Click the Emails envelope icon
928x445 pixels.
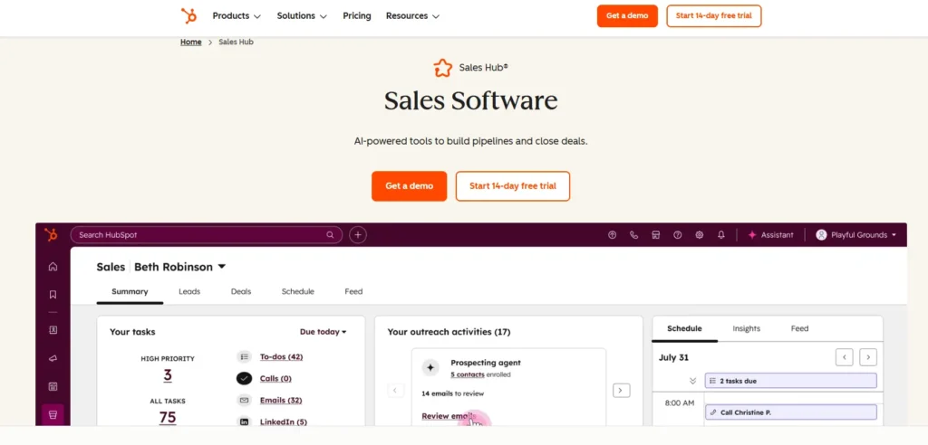coord(244,400)
